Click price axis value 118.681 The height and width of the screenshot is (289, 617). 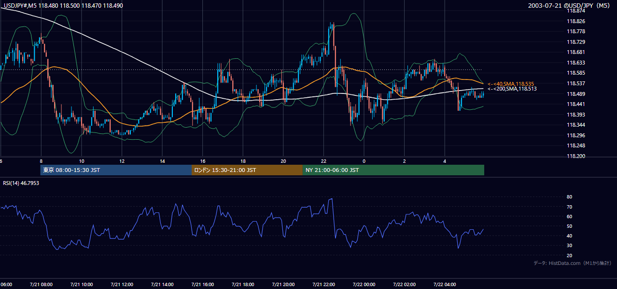pos(575,52)
